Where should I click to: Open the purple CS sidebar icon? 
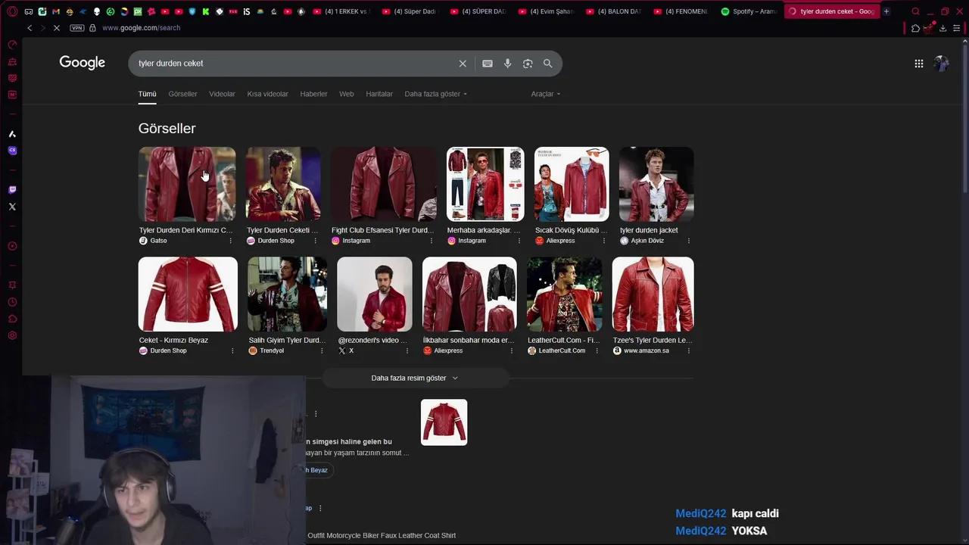click(x=12, y=151)
